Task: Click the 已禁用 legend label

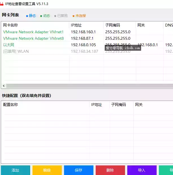Action: (62, 16)
